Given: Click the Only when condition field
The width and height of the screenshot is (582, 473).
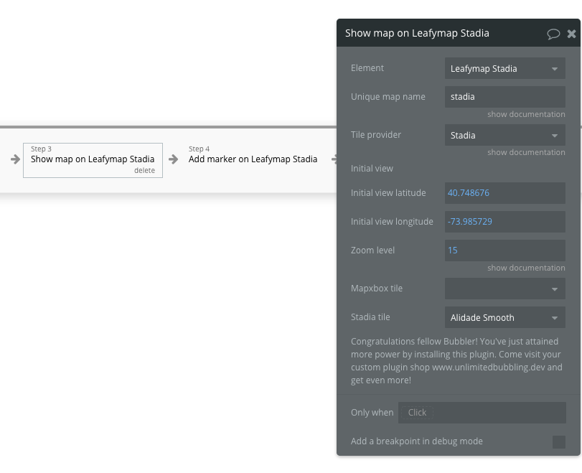Looking at the screenshot, I should tap(482, 413).
